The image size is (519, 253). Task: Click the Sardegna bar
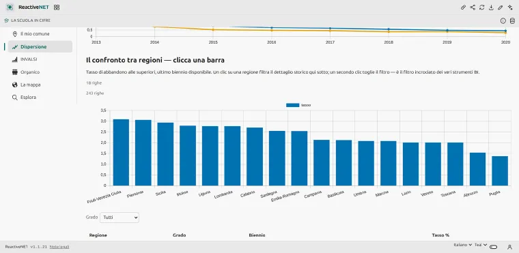277,158
